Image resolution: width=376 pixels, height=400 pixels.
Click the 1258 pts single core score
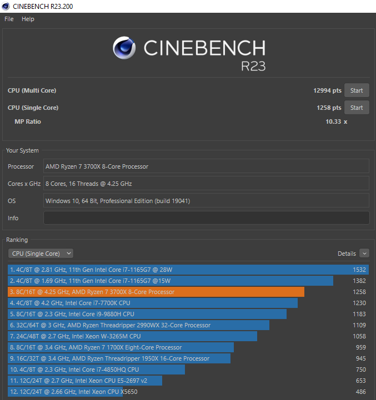pyautogui.click(x=329, y=108)
